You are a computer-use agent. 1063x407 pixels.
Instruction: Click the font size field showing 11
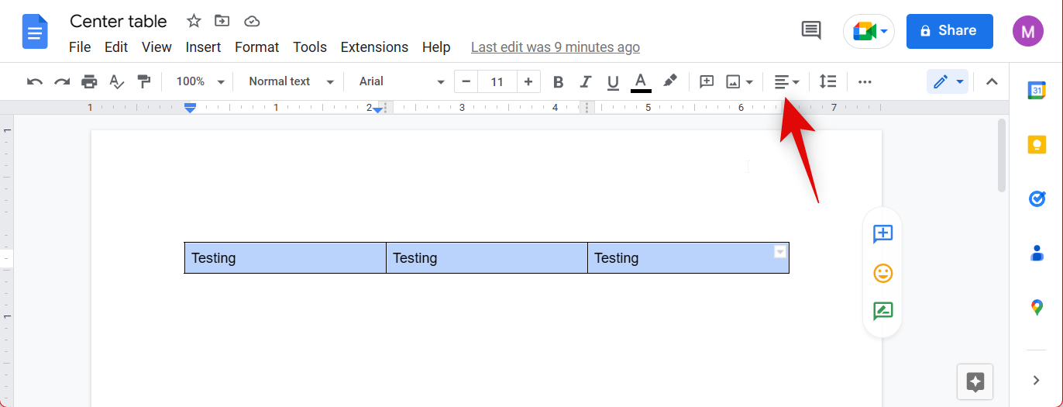(x=497, y=81)
